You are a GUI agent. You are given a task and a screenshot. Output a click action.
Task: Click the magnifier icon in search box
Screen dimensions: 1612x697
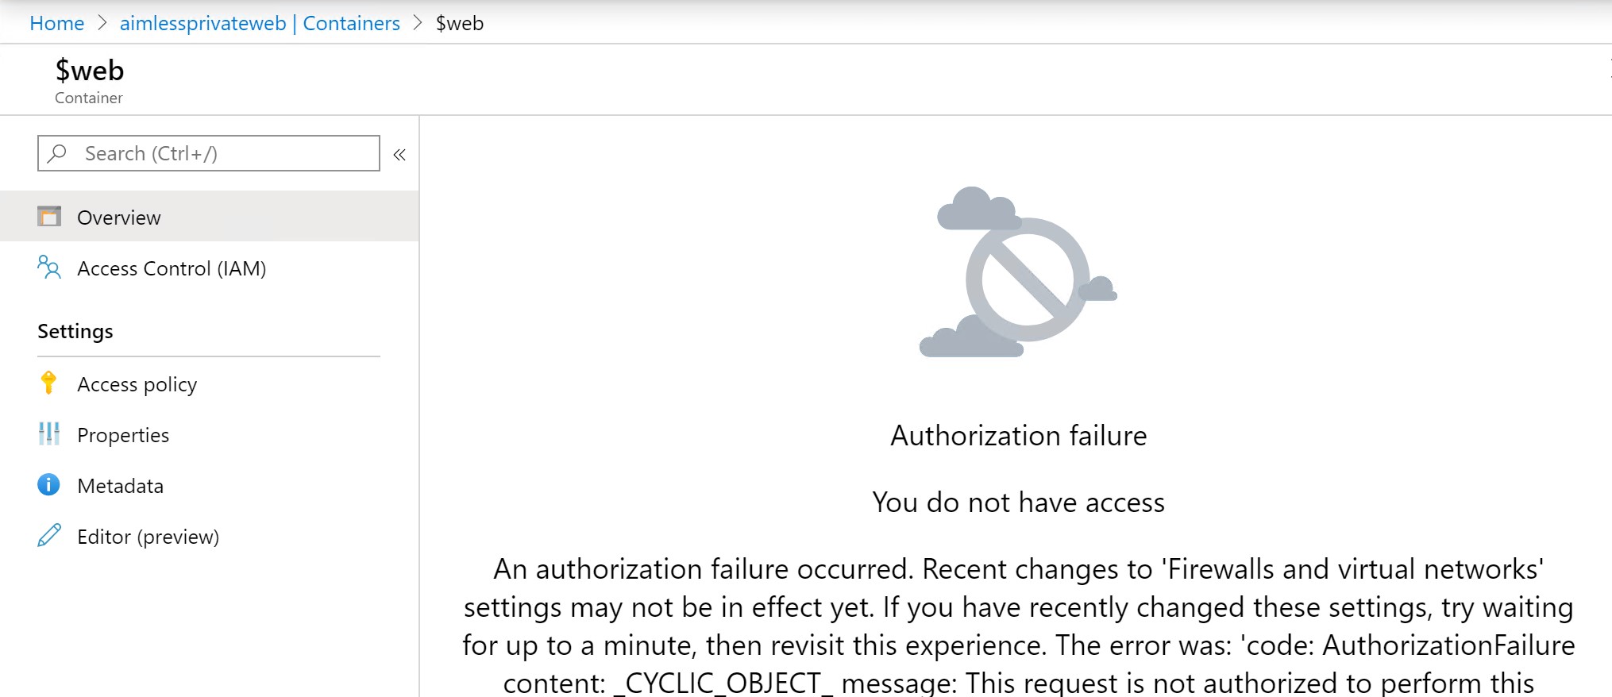(x=57, y=152)
